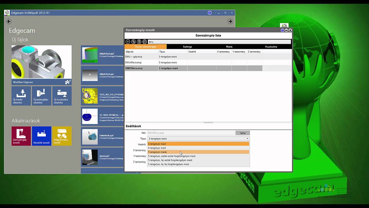Click the splitter handle above Beállítások
This screenshot has width=369, height=208.
coord(208,122)
